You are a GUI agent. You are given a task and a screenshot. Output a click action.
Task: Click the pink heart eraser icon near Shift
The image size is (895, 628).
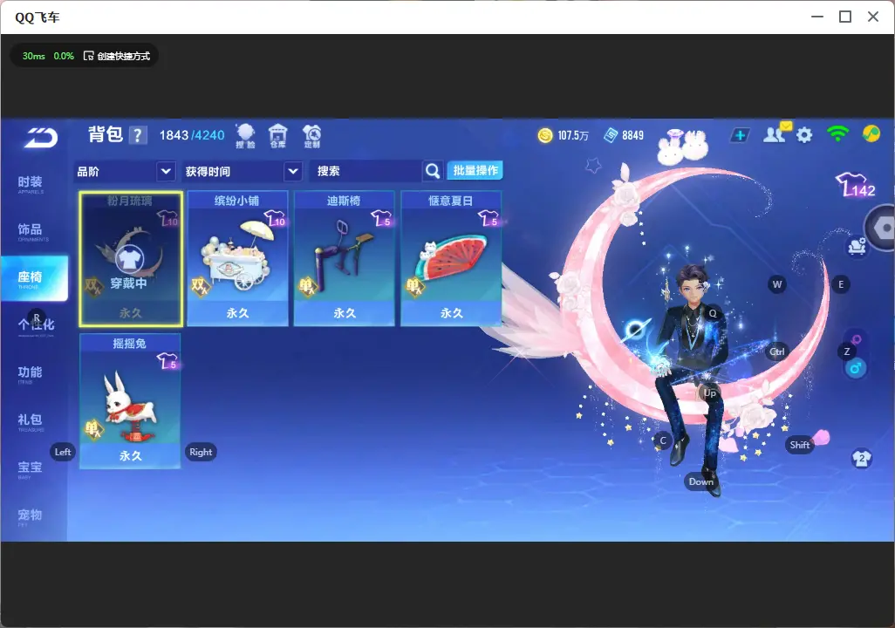[821, 438]
